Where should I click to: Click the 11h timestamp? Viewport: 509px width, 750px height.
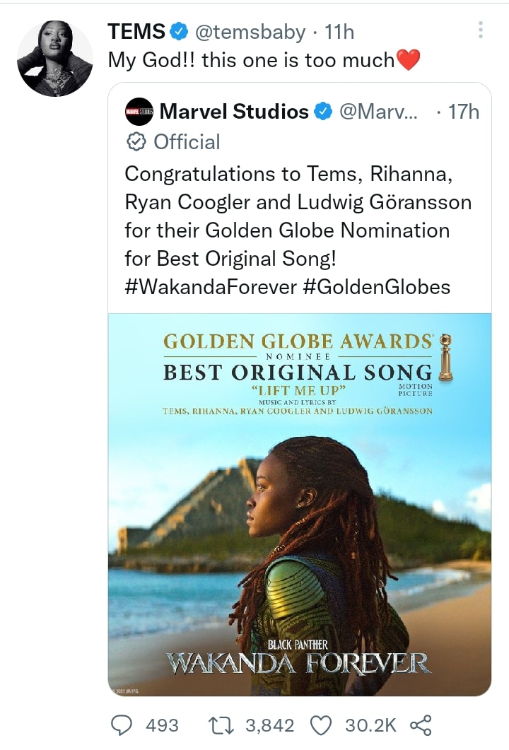[339, 32]
